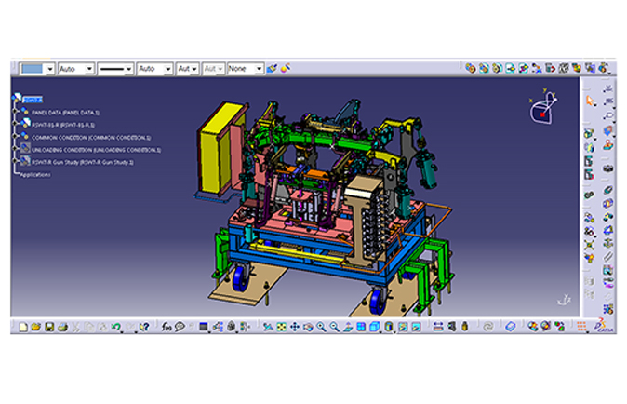
Task: Expand the PANEL DATA tree node
Action: click(x=15, y=111)
